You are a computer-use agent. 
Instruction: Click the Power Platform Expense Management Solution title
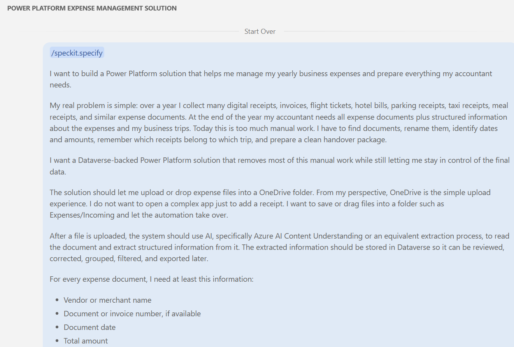[x=92, y=8]
